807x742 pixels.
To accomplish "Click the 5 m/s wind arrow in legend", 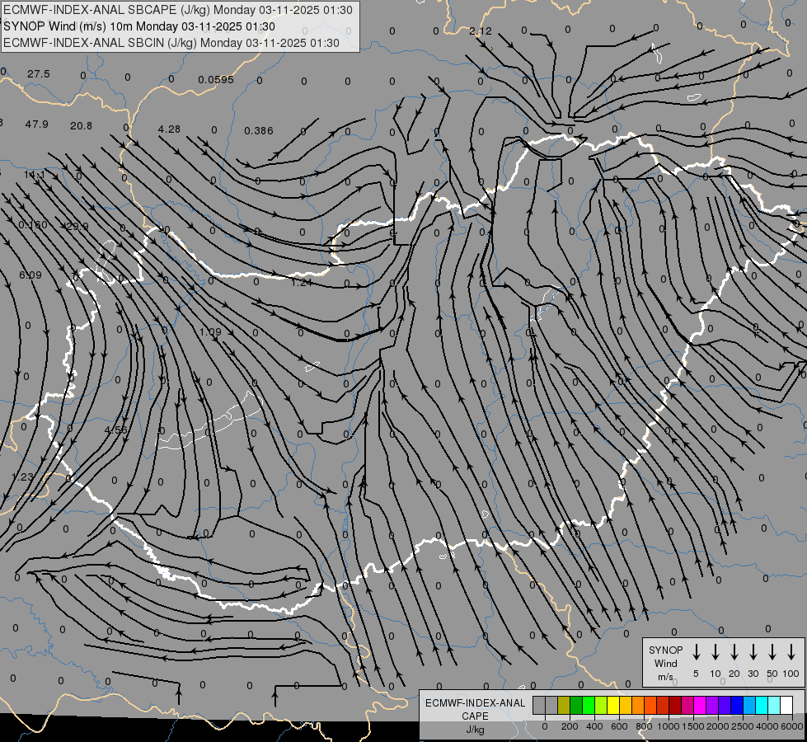I will pyautogui.click(x=696, y=652).
